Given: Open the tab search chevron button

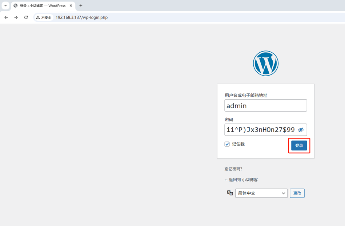Looking at the screenshot, I should (x=5, y=5).
